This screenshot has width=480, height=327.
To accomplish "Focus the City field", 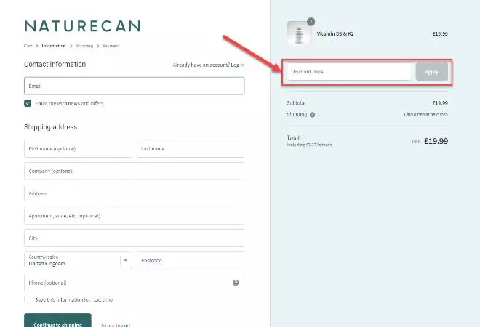I will [135, 238].
